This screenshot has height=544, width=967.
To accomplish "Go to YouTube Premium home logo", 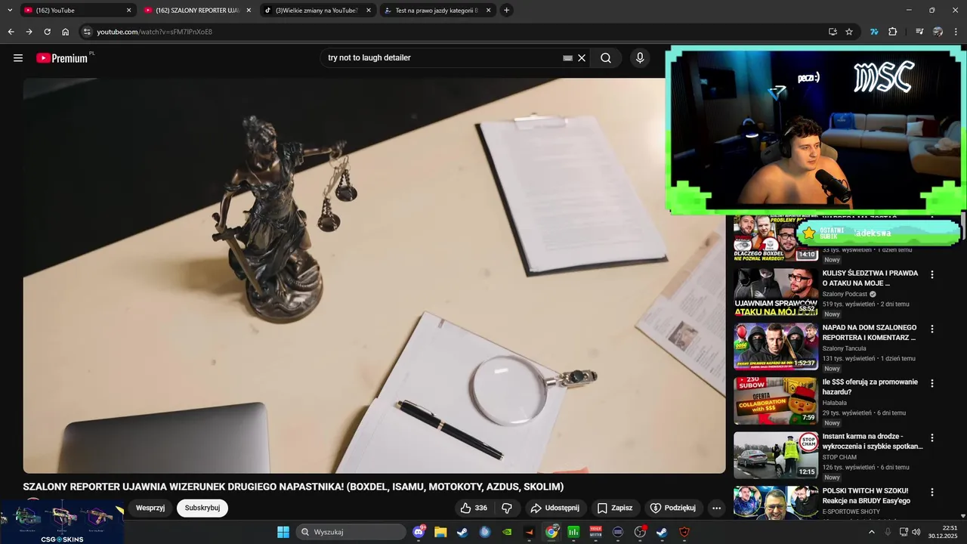I will 63,58.
